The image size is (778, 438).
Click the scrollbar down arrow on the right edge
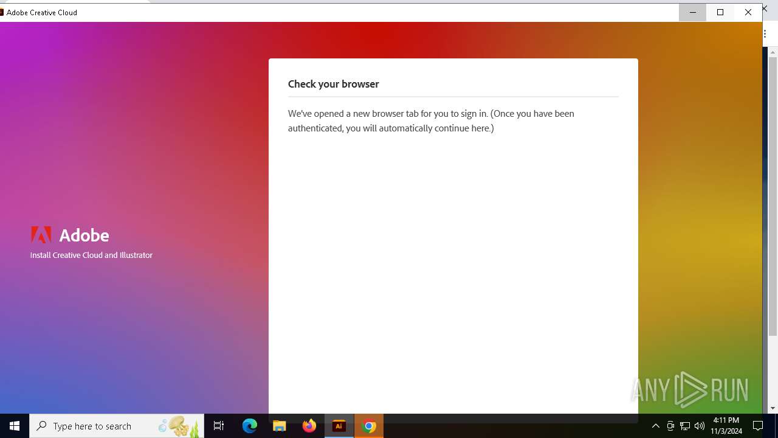click(x=773, y=408)
